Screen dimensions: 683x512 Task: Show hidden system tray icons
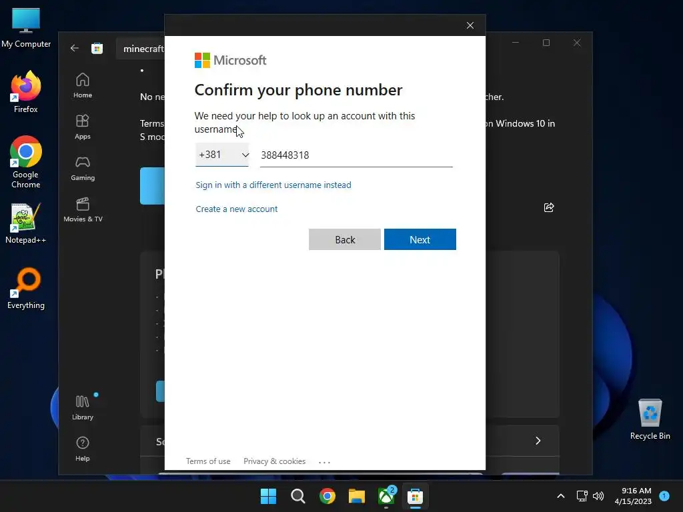pos(561,496)
